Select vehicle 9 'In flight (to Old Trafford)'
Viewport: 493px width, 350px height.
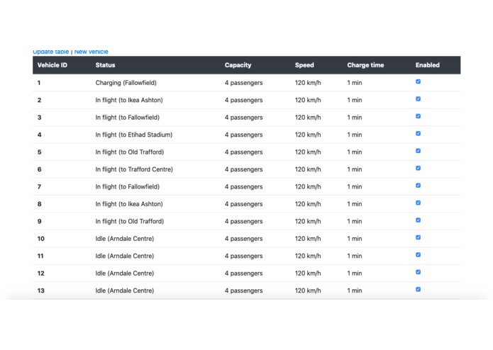[130, 221]
